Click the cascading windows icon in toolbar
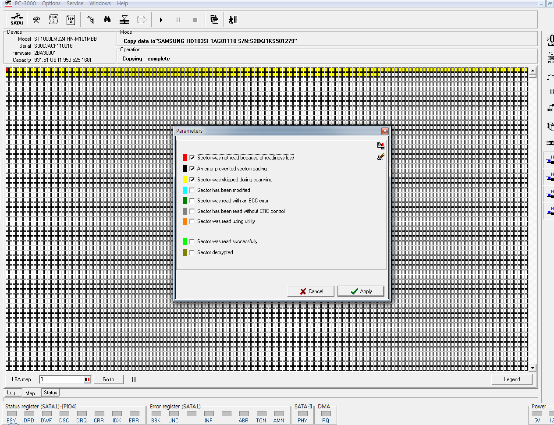554x425 pixels. [x=214, y=20]
